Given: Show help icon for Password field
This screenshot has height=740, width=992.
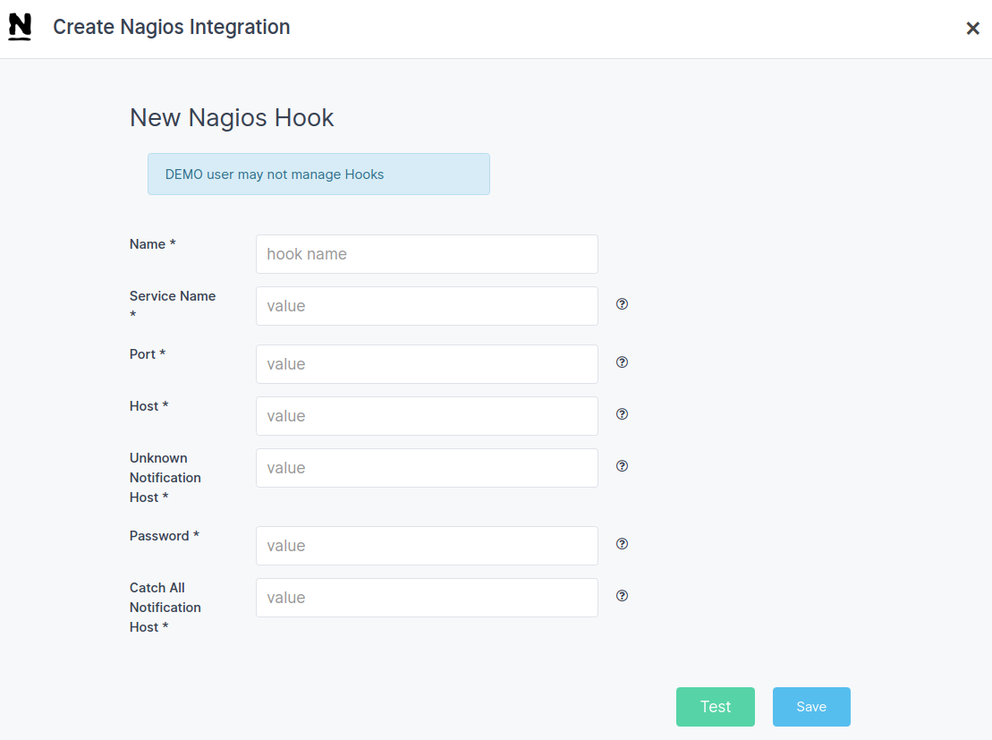Looking at the screenshot, I should (622, 544).
